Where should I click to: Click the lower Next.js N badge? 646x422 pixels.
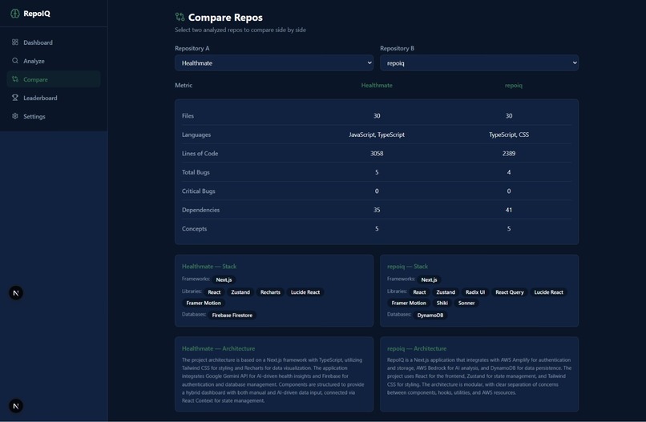click(16, 406)
